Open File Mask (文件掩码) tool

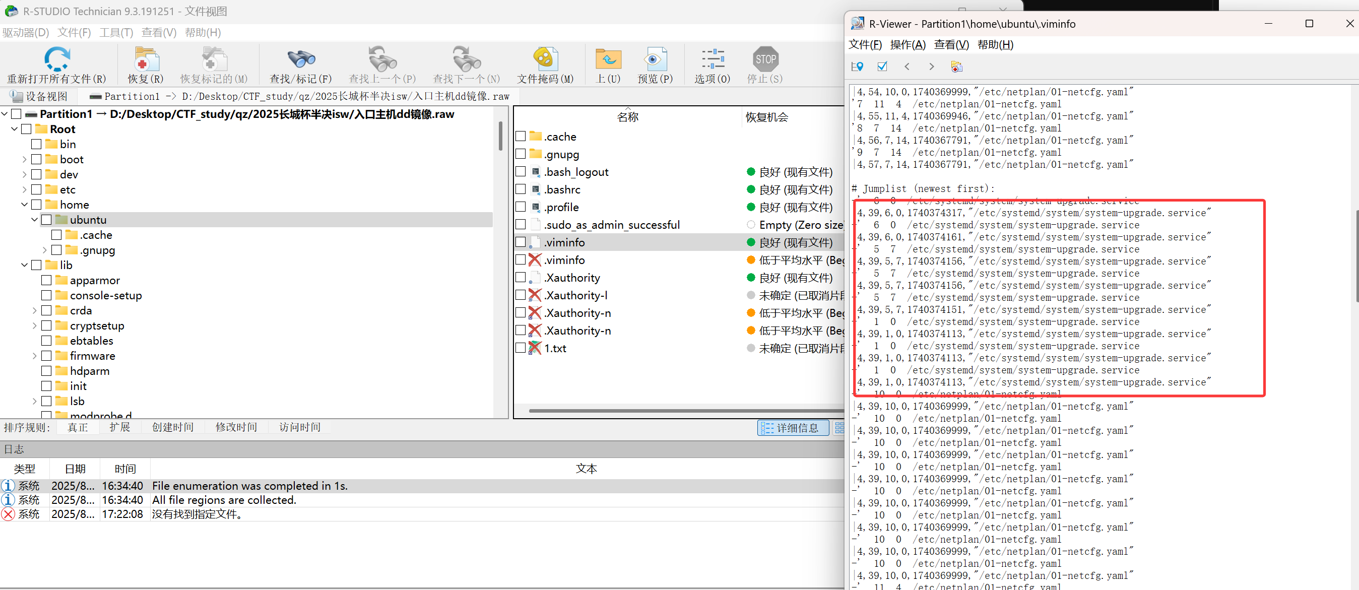(x=545, y=58)
